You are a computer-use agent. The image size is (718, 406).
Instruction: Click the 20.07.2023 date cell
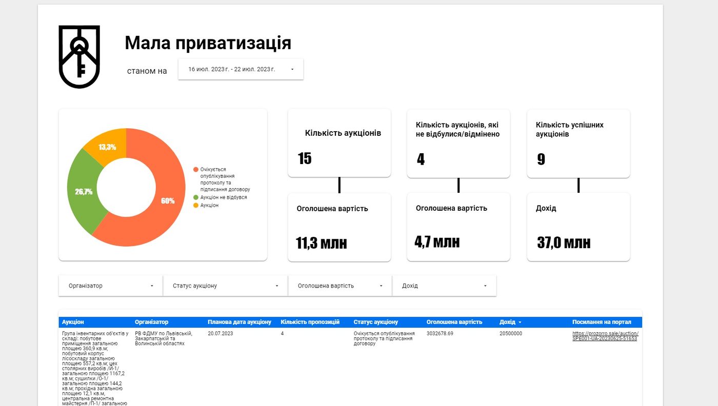pyautogui.click(x=221, y=334)
